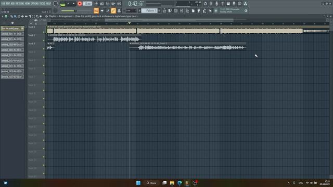Viewport: 333px width, 187px height.
Task: Mute Track 1 via its green light
Action: 44,32
